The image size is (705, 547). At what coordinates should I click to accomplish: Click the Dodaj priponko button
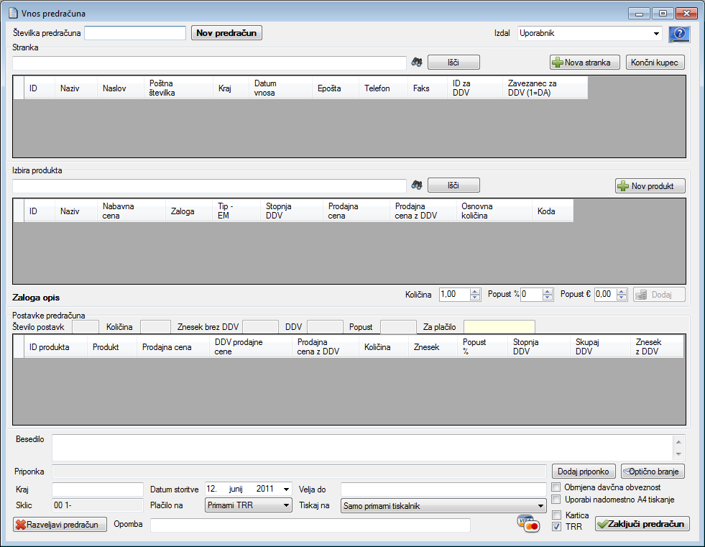[x=584, y=472]
